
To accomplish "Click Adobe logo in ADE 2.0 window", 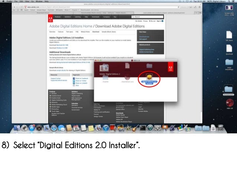I will click(x=171, y=67).
